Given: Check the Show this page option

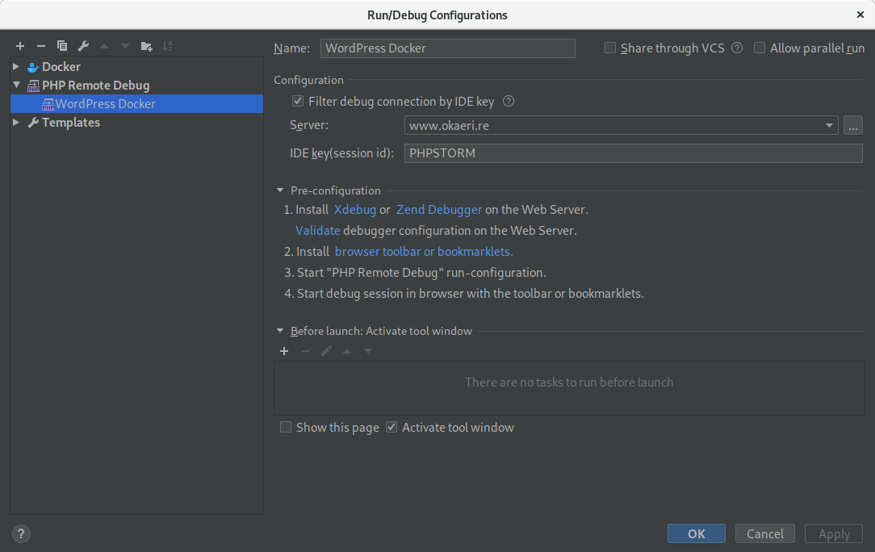Looking at the screenshot, I should tap(286, 427).
